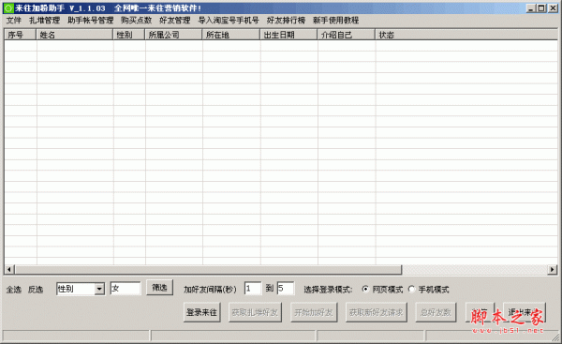Click the 退出来往 logout button
Viewport: 562px width, 344px height.
coord(525,312)
